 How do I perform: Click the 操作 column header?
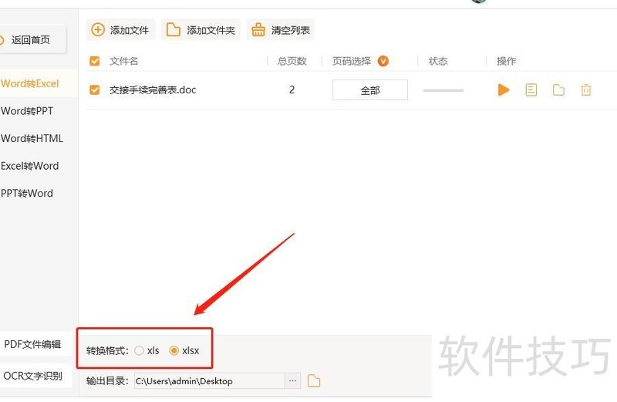[x=506, y=61]
